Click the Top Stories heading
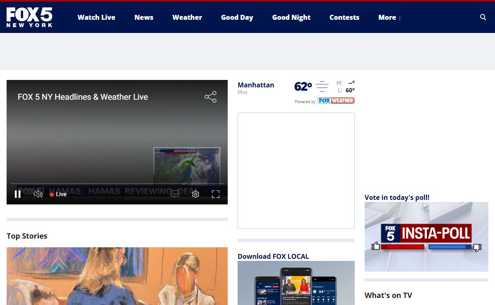495x305 pixels. tap(27, 236)
